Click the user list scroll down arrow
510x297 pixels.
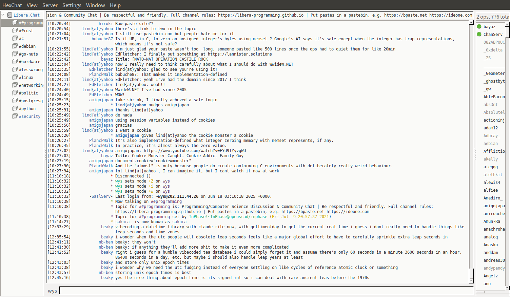[507, 288]
